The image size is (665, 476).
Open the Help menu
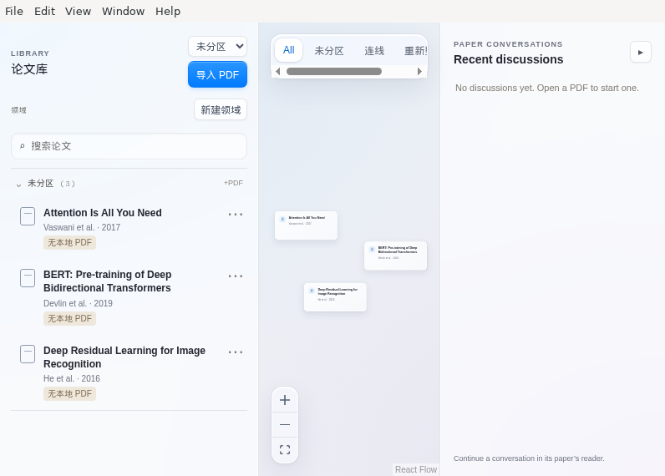168,11
